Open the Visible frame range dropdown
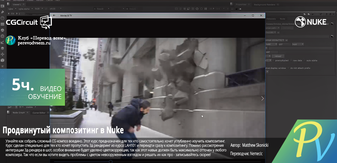Viewport: 337px width, 163px height. (x=31, y=107)
